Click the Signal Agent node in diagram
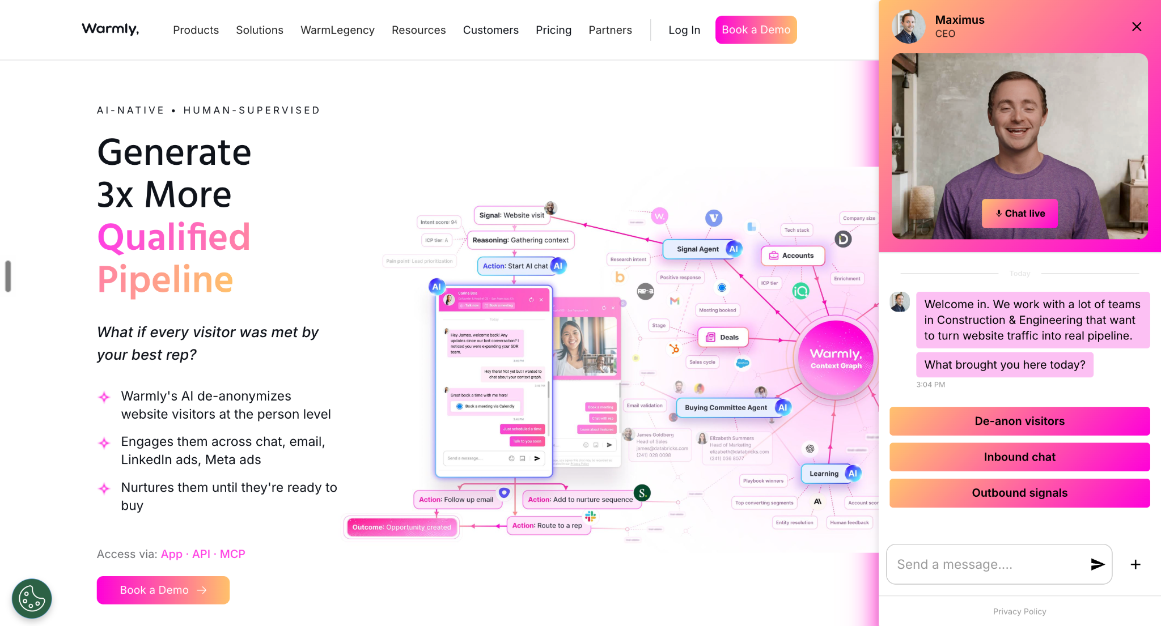1161x626 pixels. click(x=702, y=249)
